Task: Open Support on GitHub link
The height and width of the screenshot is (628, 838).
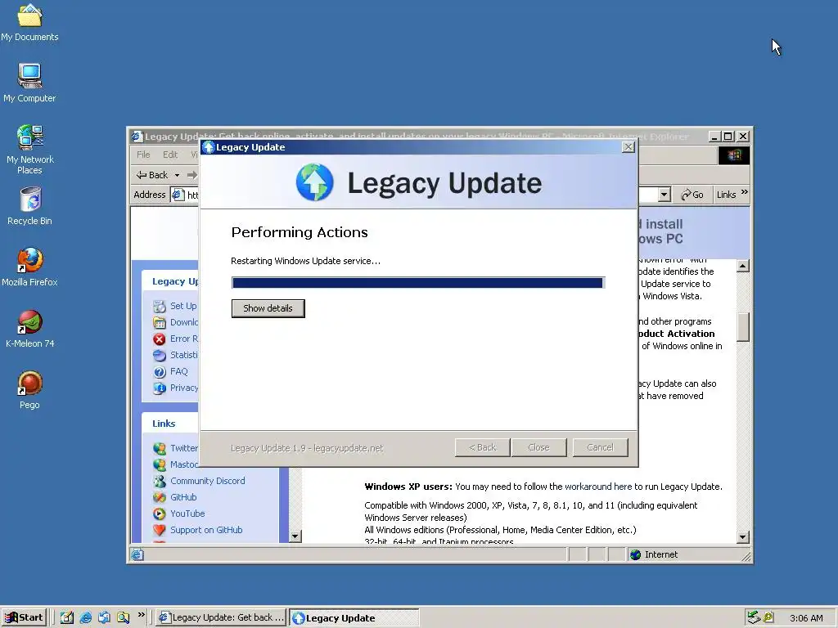Action: coord(206,530)
